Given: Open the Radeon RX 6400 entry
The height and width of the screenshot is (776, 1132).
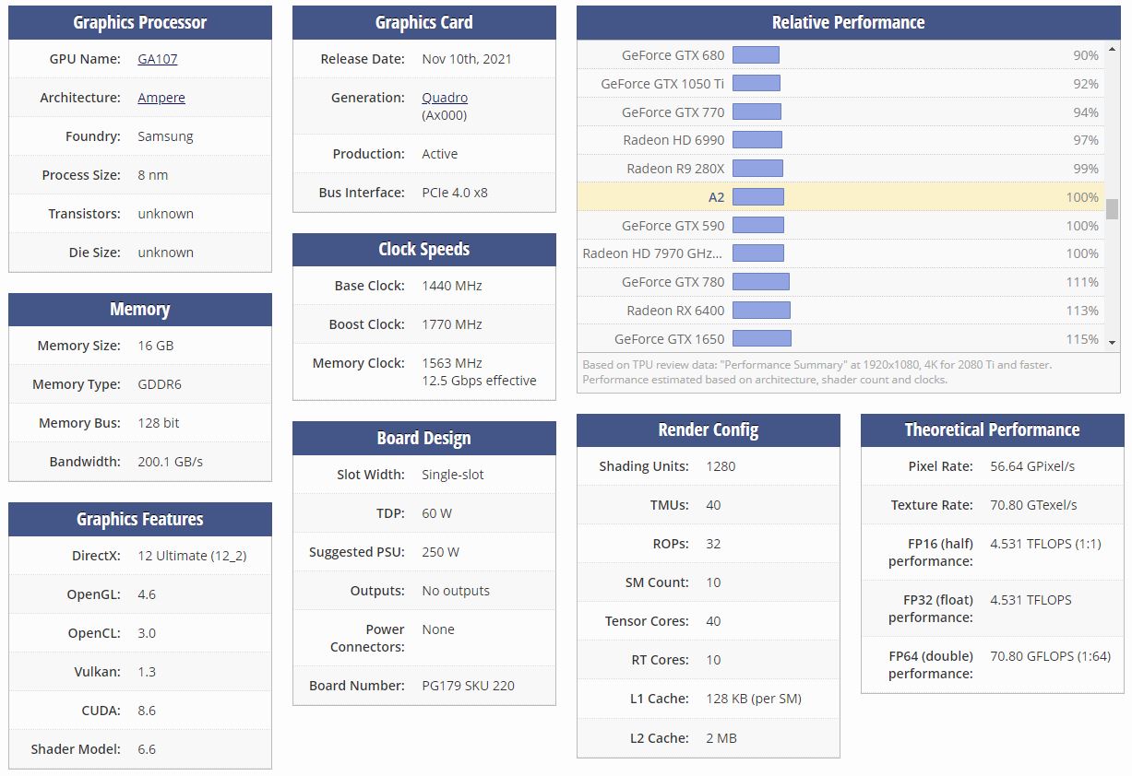Looking at the screenshot, I should coord(675,311).
